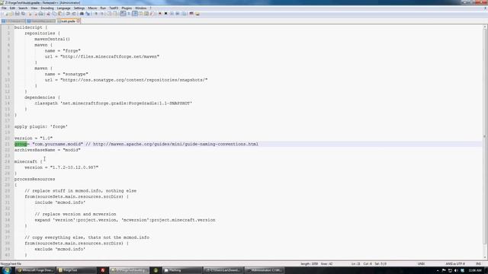This screenshot has width=488, height=274.
Task: Click the volume speaker tray icon
Action: (x=456, y=271)
